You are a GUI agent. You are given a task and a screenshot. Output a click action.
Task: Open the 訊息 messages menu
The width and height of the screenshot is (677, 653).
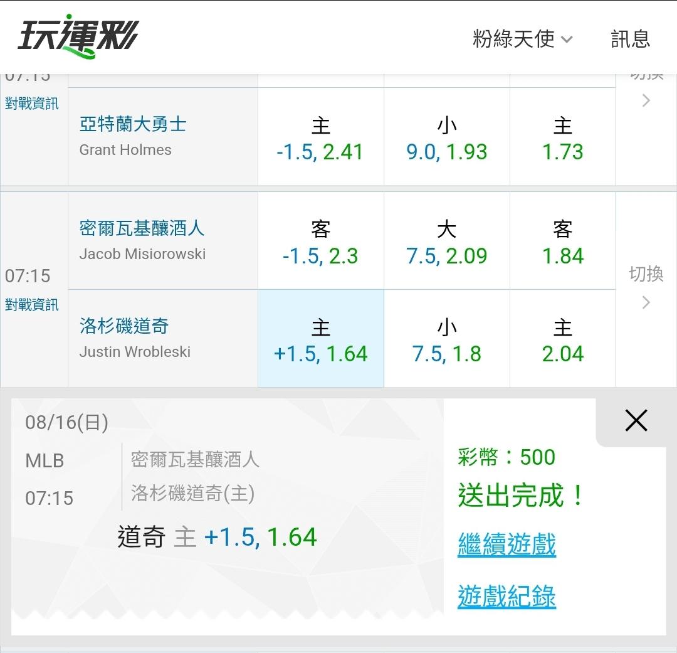(x=631, y=39)
